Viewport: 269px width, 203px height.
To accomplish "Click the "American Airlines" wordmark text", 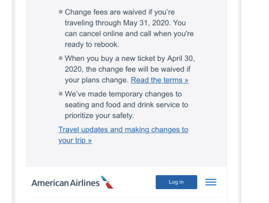I will (66, 183).
